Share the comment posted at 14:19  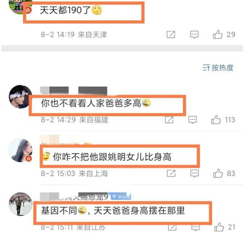[171, 34]
